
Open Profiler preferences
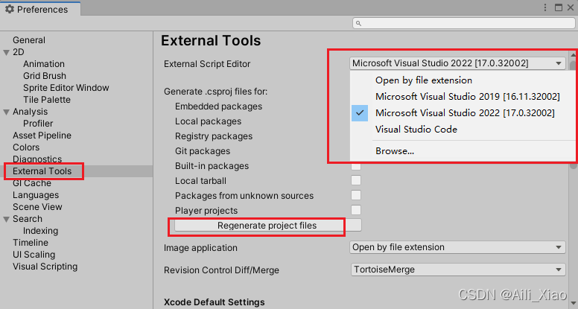[x=38, y=124]
